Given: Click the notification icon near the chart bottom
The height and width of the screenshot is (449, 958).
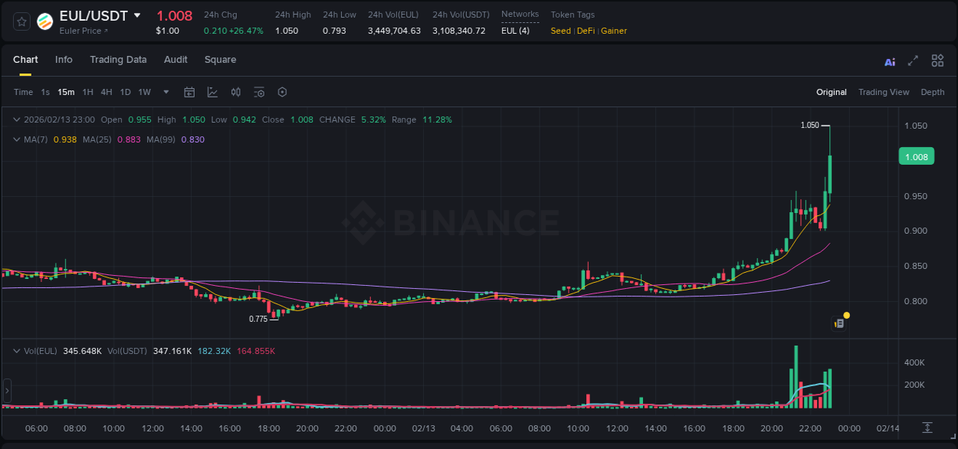Looking at the screenshot, I should click(838, 323).
